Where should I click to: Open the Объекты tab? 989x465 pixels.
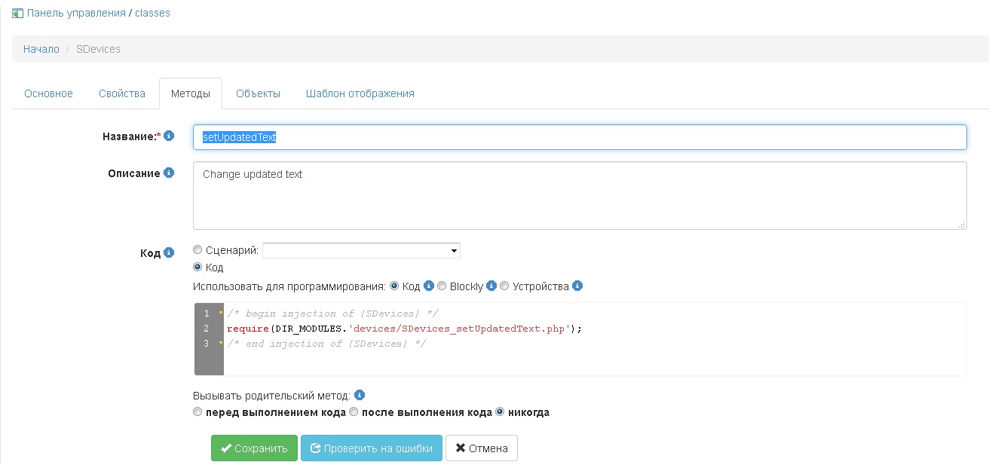tap(258, 93)
